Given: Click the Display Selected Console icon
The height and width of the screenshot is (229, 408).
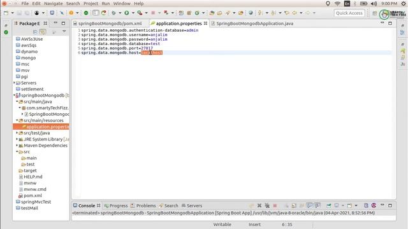Looking at the screenshot, I should [x=337, y=205].
